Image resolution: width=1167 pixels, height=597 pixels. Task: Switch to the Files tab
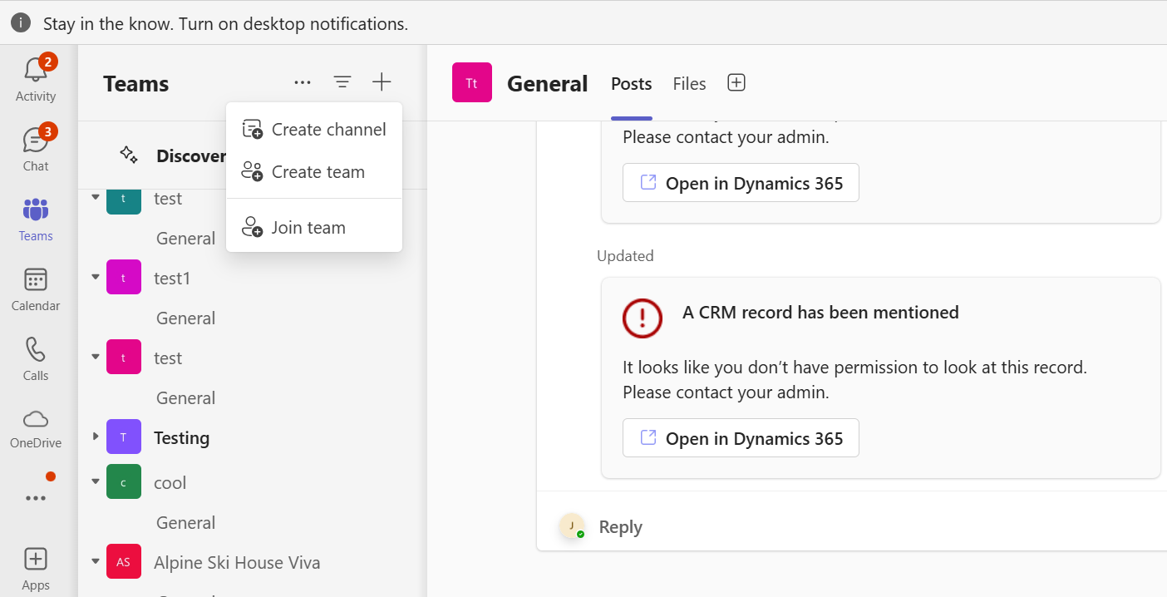point(689,84)
